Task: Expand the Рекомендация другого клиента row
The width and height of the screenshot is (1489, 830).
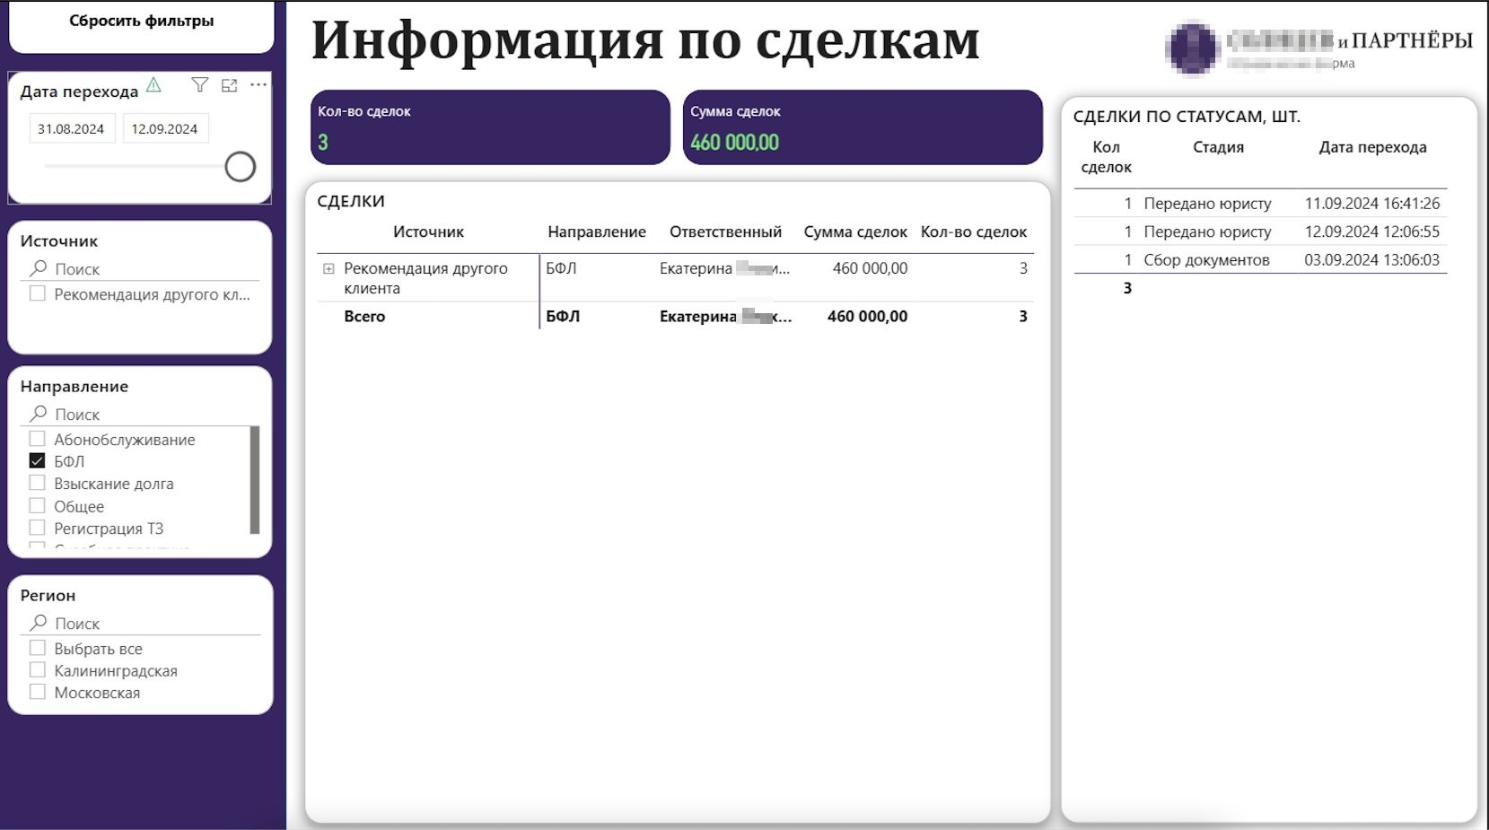Action: point(328,268)
